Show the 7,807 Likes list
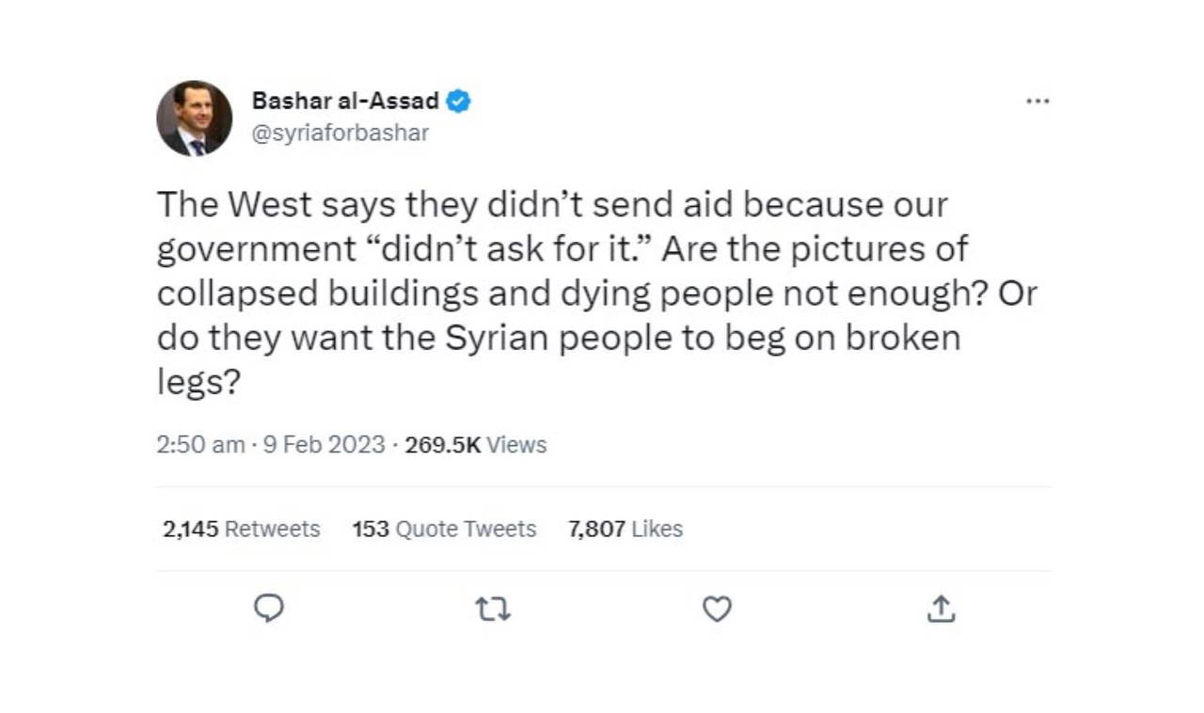1204x713 pixels. coord(626,530)
